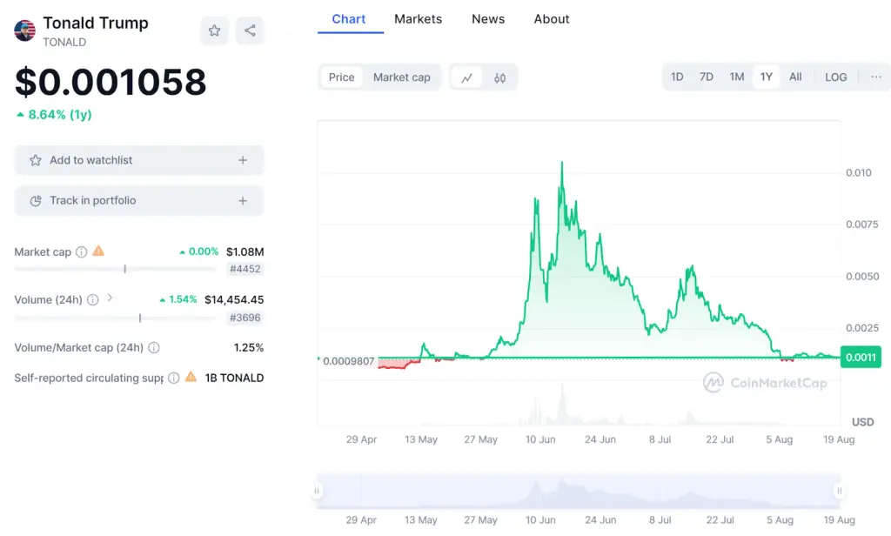Click the USD currency label
This screenshot has height=536, width=891.
[x=862, y=422]
